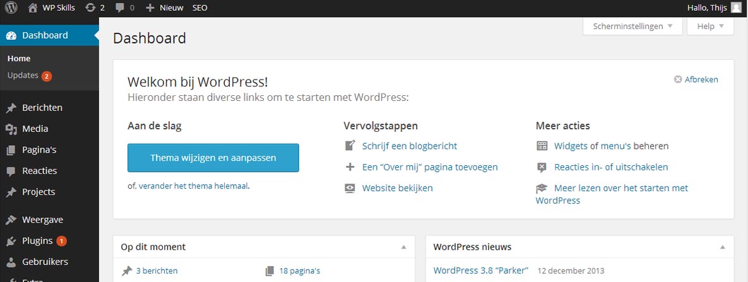
Task: Click the monitor icon beside Website bekijken
Action: click(350, 188)
